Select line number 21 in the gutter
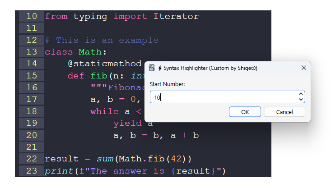Viewport: 331px width, 188px height. [x=32, y=147]
